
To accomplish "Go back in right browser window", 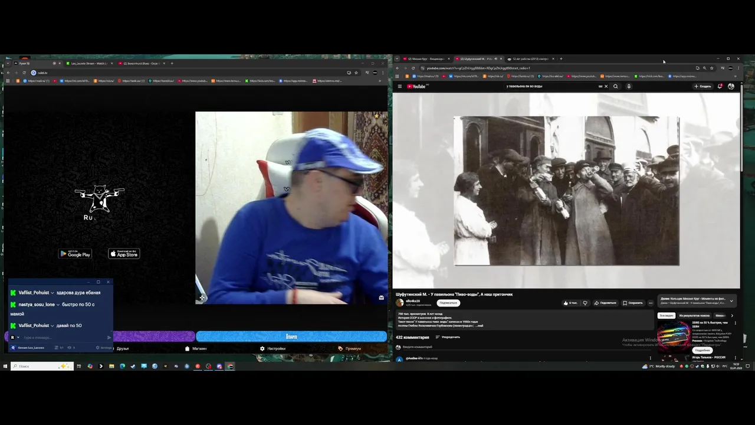I will (397, 68).
